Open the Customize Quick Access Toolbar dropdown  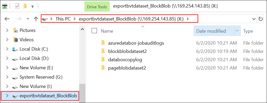32,6
